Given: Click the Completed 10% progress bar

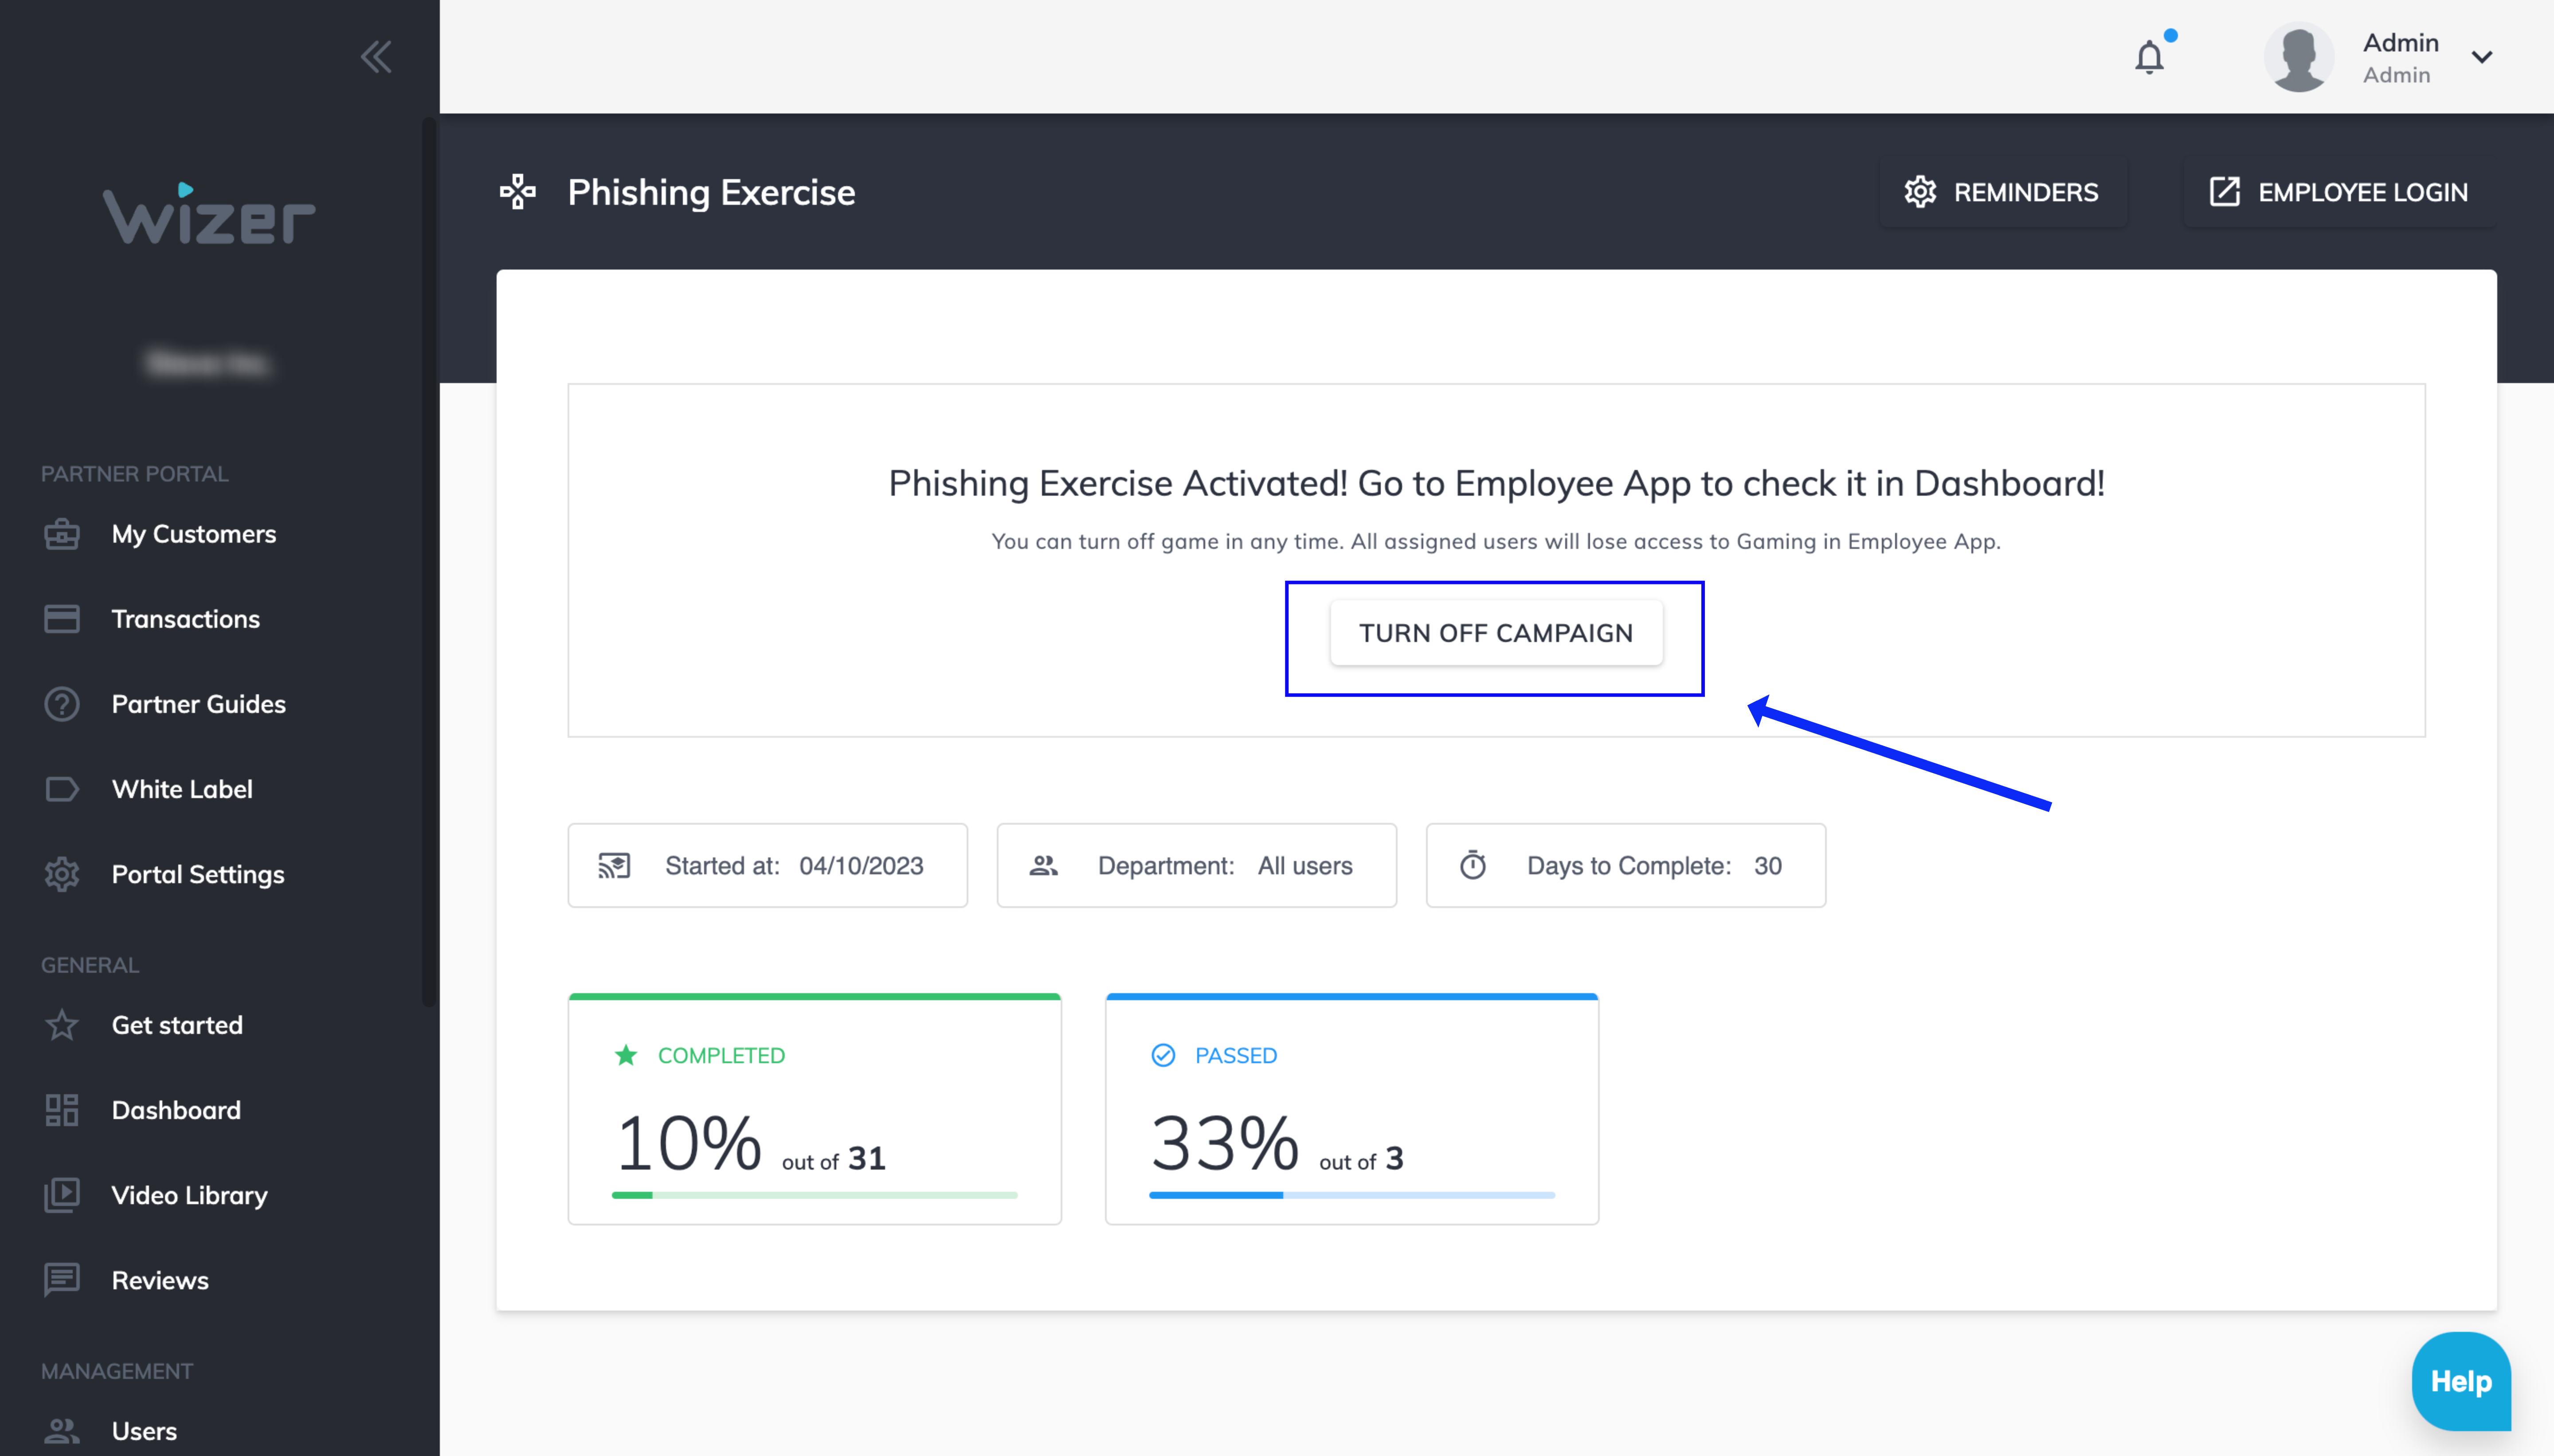Looking at the screenshot, I should 814,1194.
